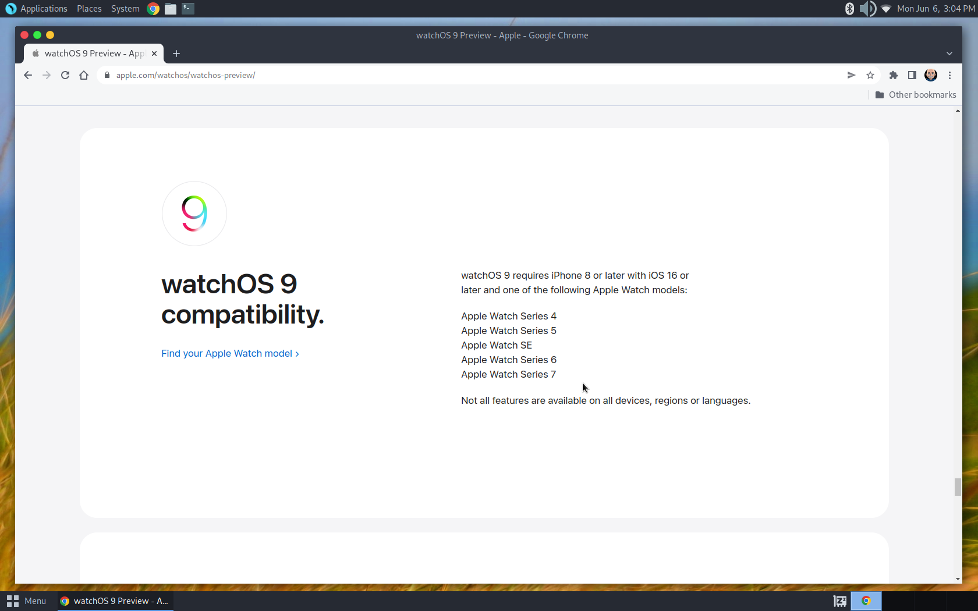Click Apple Watch Series 7 text
This screenshot has height=611, width=978.
[509, 374]
